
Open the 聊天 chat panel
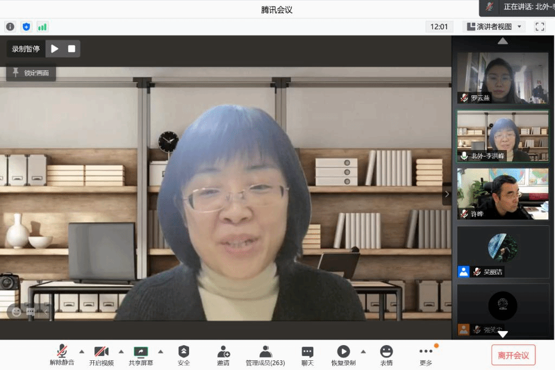307,355
